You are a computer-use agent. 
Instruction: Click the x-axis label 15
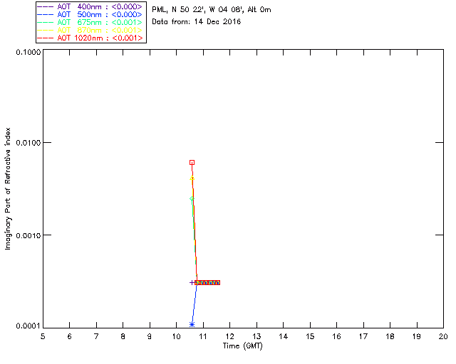[x=310, y=336]
